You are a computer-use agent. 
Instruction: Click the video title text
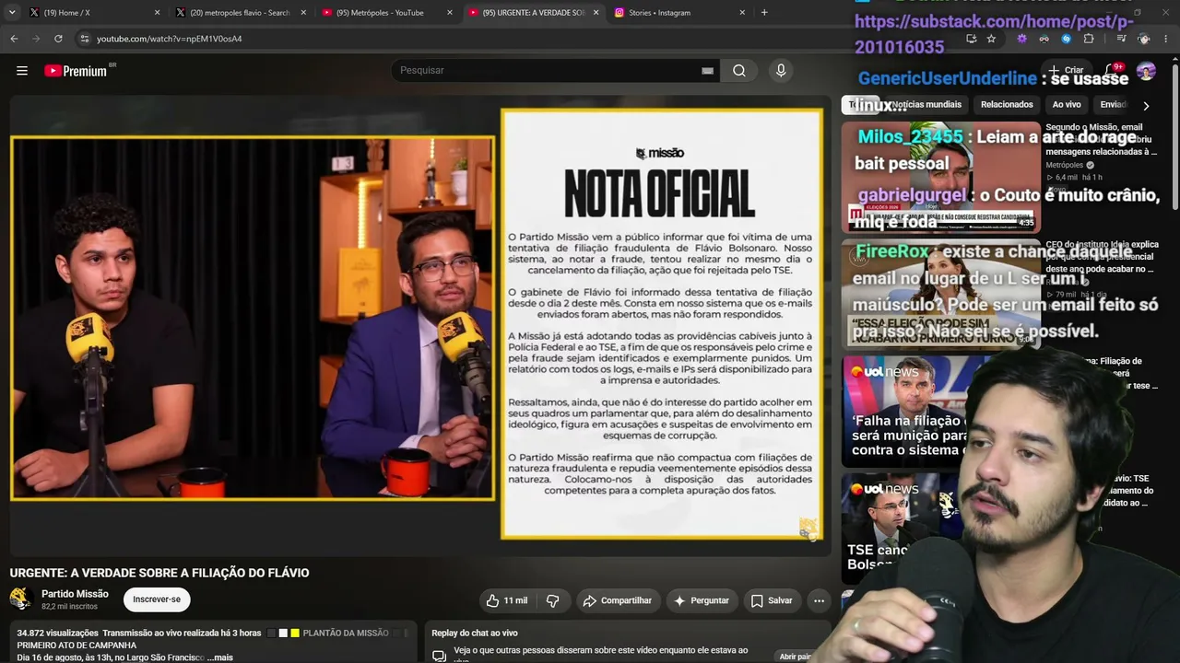pyautogui.click(x=159, y=573)
